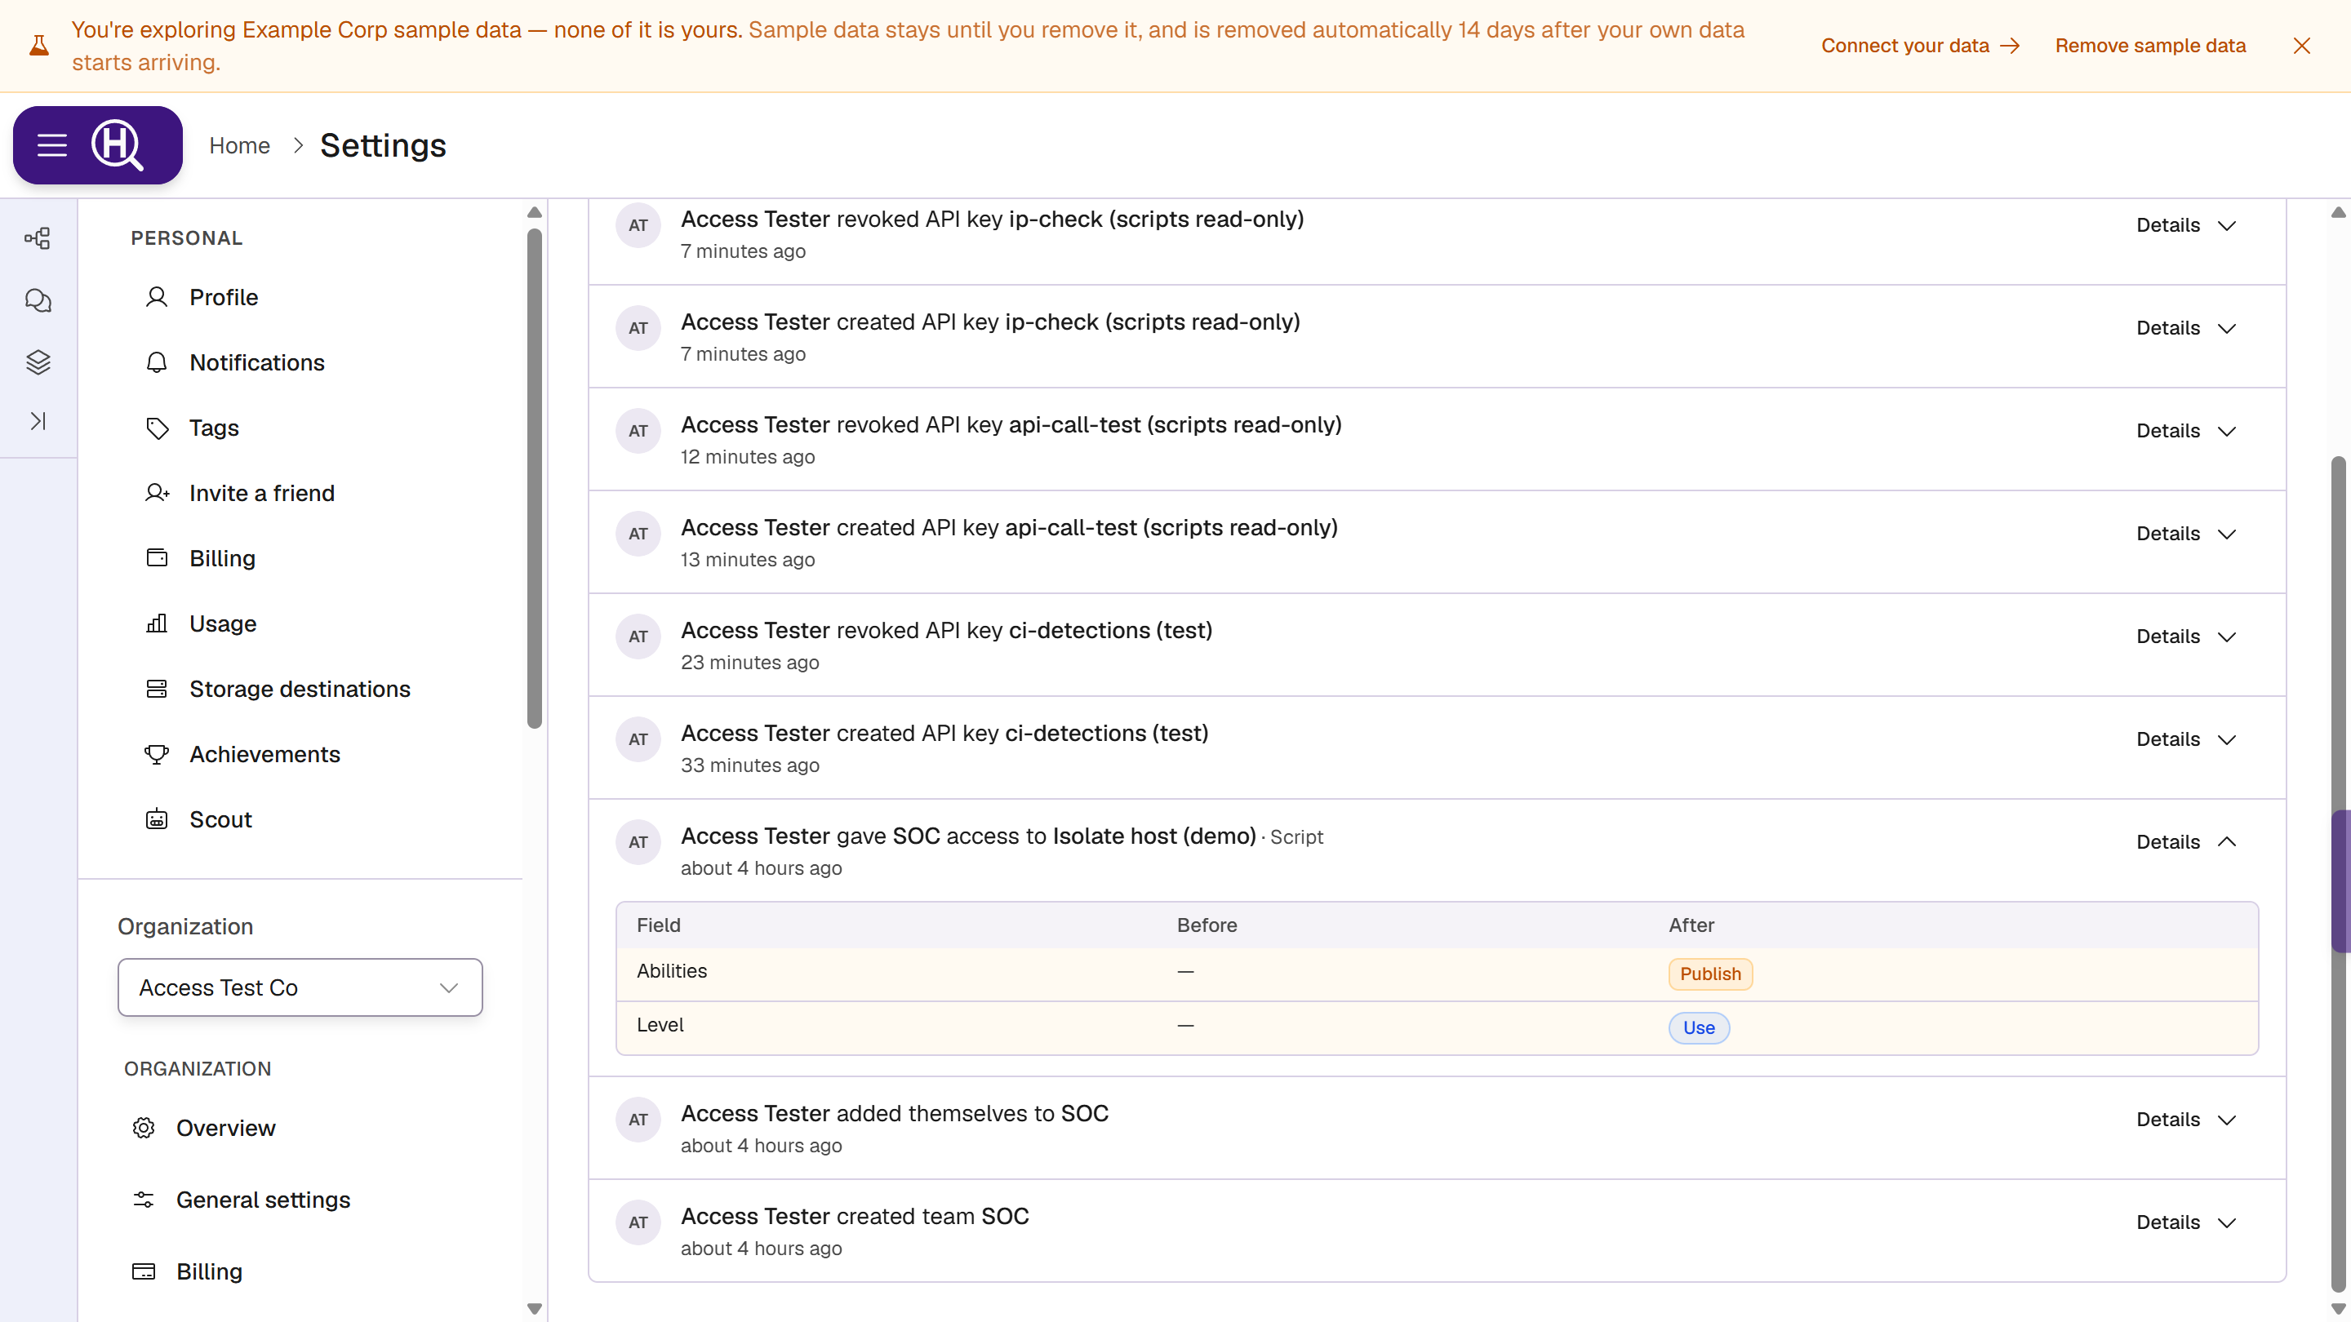This screenshot has height=1322, width=2351.
Task: Expand Details for created ci-detections key
Action: pos(2186,739)
